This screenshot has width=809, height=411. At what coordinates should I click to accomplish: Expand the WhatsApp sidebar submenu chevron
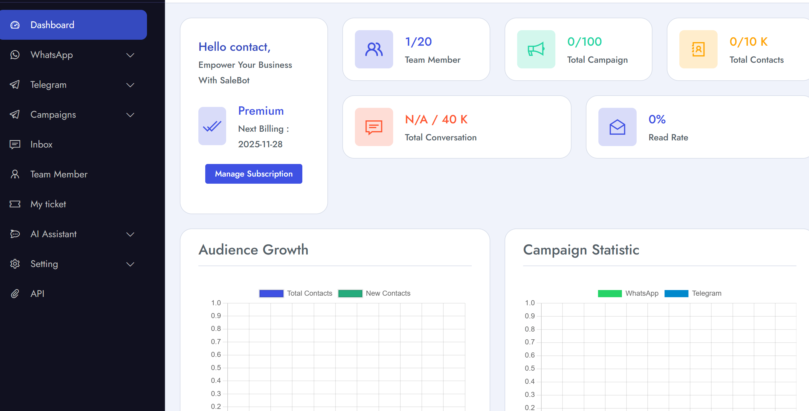(x=130, y=55)
